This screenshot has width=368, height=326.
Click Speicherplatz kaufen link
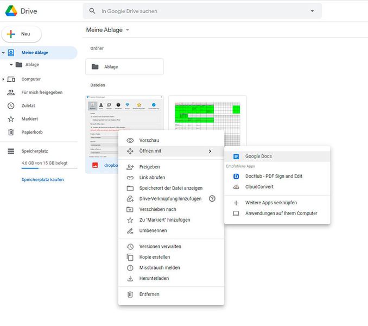[x=42, y=180]
